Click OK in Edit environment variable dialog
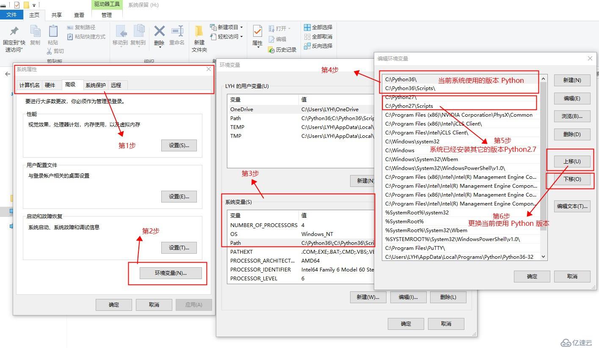This screenshot has height=348, width=599. coord(532,276)
